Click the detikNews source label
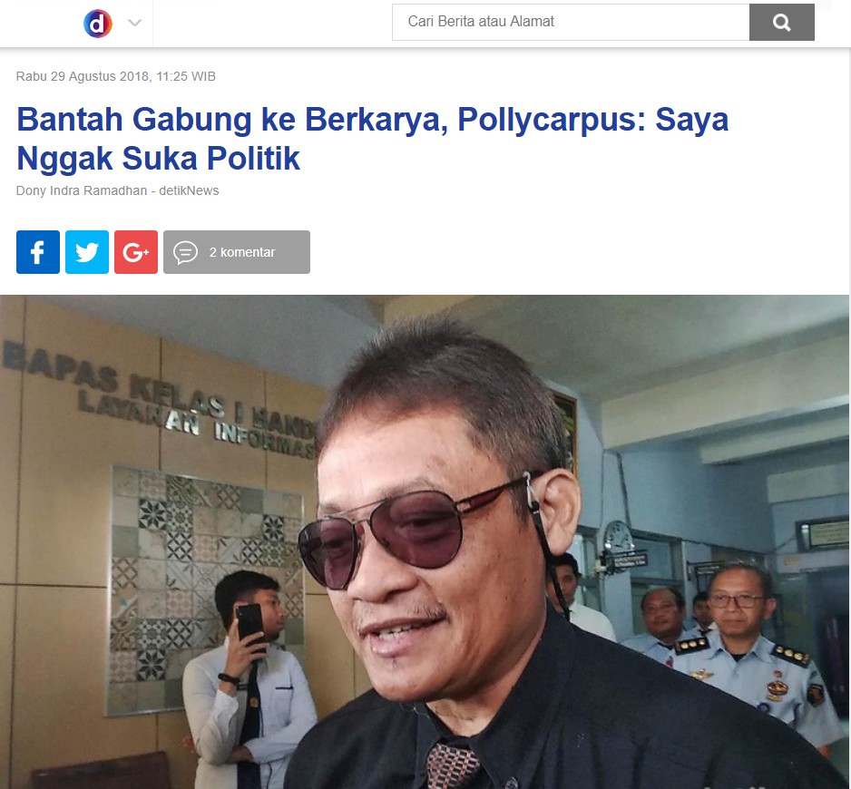The image size is (851, 789). coord(189,190)
